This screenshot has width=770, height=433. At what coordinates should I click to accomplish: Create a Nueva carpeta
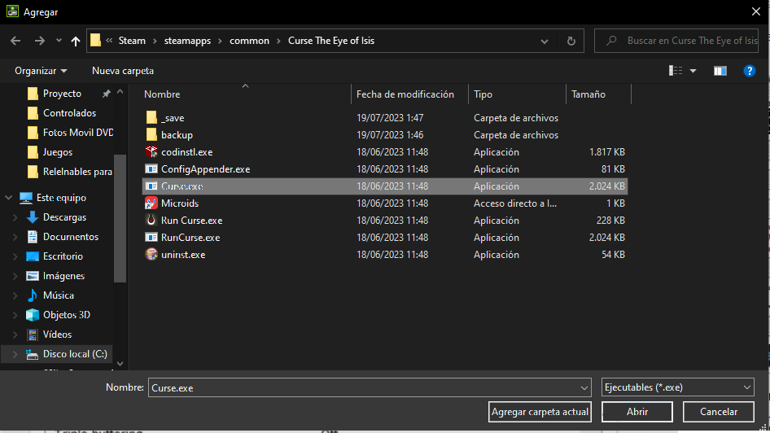pos(123,71)
